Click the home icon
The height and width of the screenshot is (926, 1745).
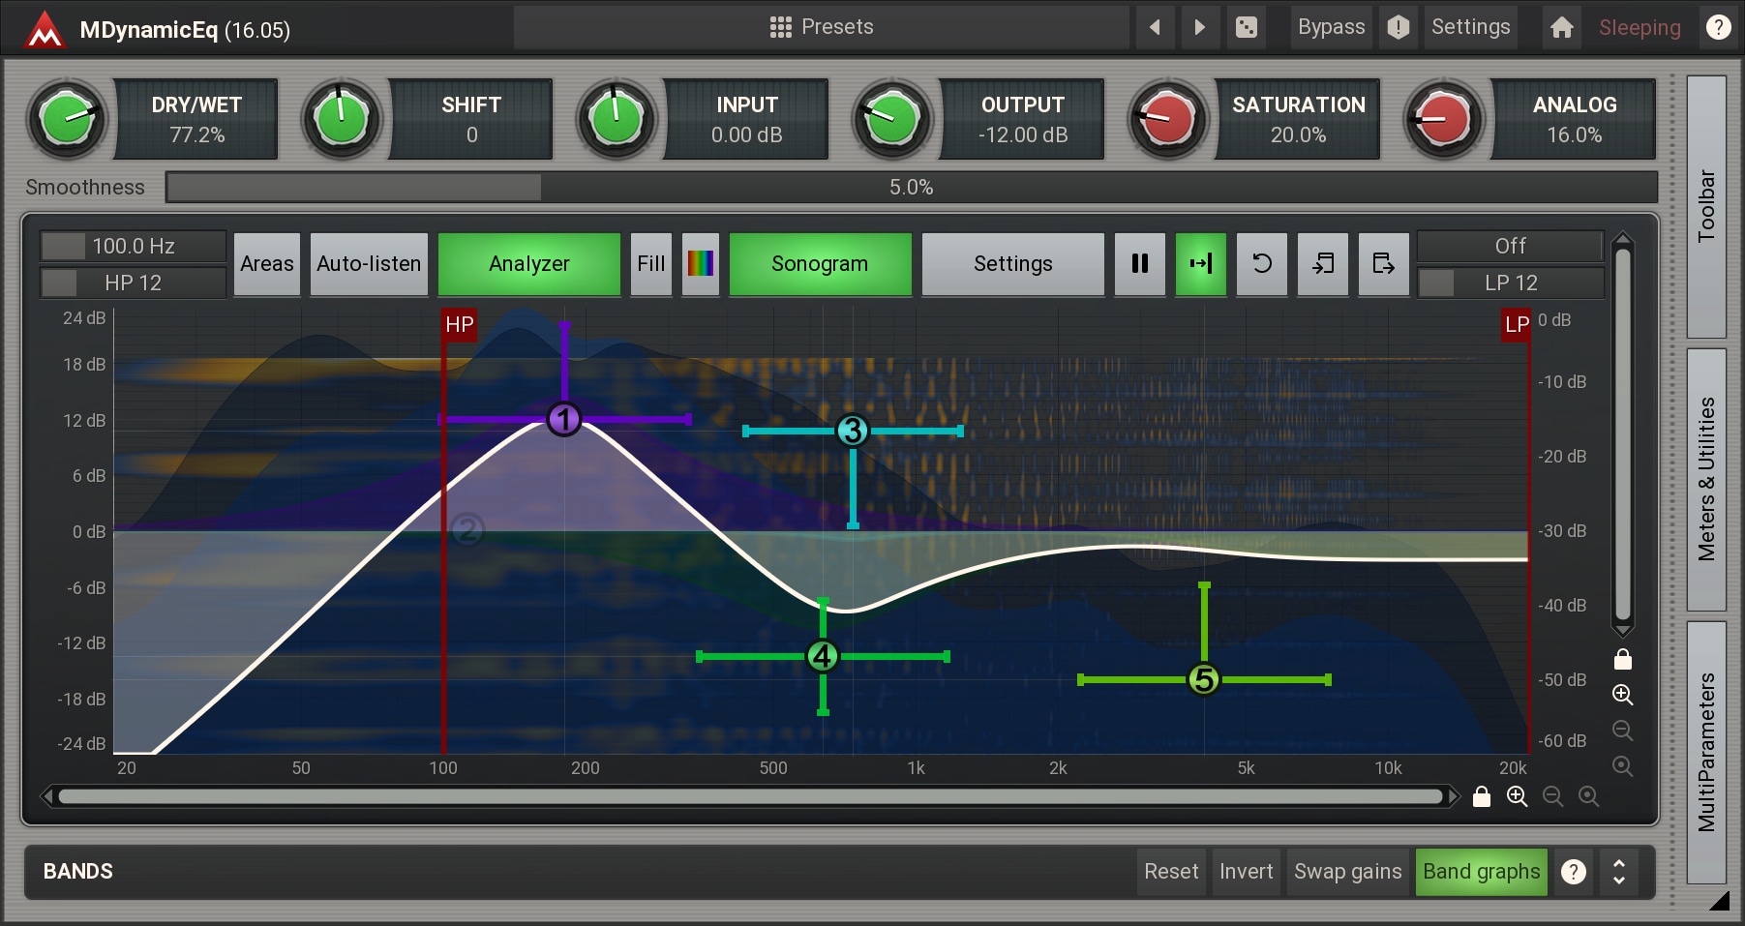coord(1561,27)
